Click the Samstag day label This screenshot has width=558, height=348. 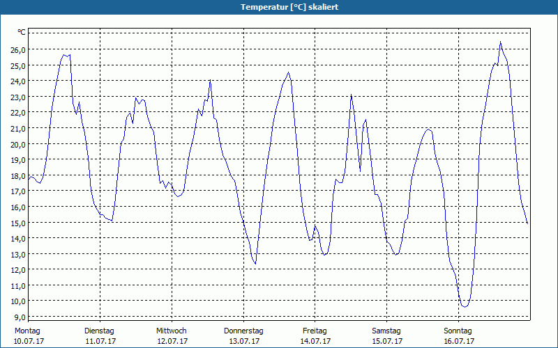(386, 331)
